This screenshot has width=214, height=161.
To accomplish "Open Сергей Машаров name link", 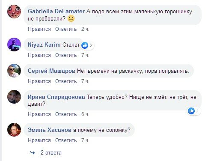I will coord(51,71).
